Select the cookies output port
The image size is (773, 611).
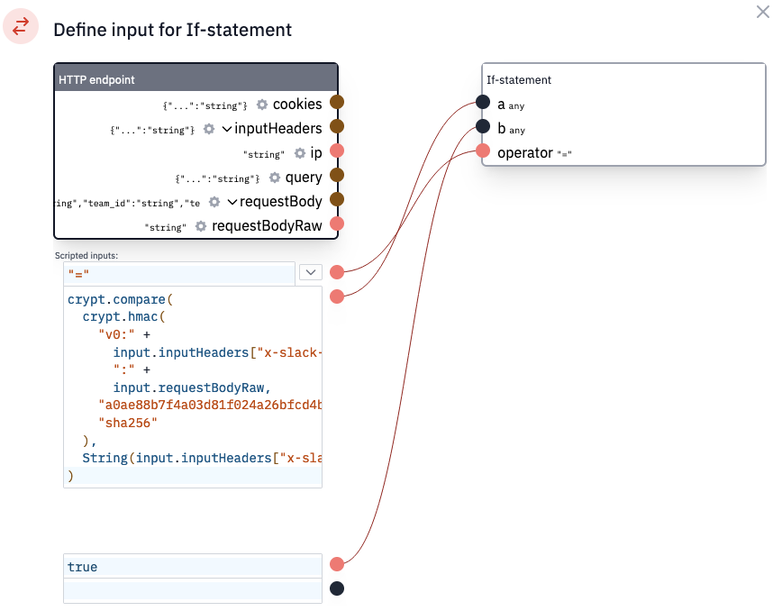(337, 102)
